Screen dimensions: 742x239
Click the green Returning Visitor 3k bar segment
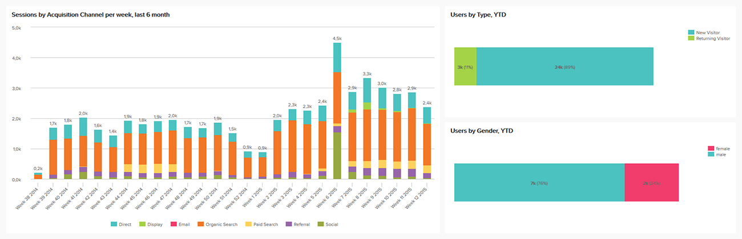tap(465, 67)
